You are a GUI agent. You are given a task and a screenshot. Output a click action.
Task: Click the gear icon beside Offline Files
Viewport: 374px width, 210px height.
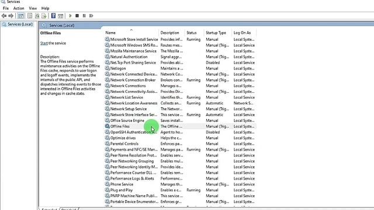108,126
